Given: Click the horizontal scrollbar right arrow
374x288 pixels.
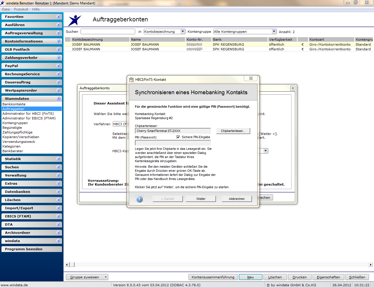Looking at the screenshot, I should tap(370, 265).
